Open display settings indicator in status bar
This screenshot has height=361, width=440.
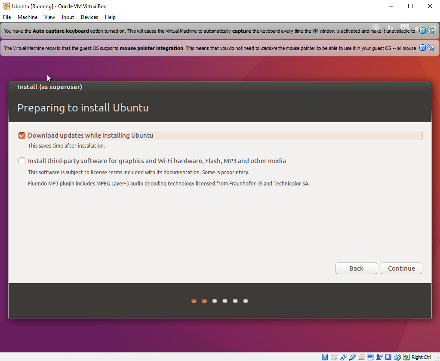tap(370, 357)
